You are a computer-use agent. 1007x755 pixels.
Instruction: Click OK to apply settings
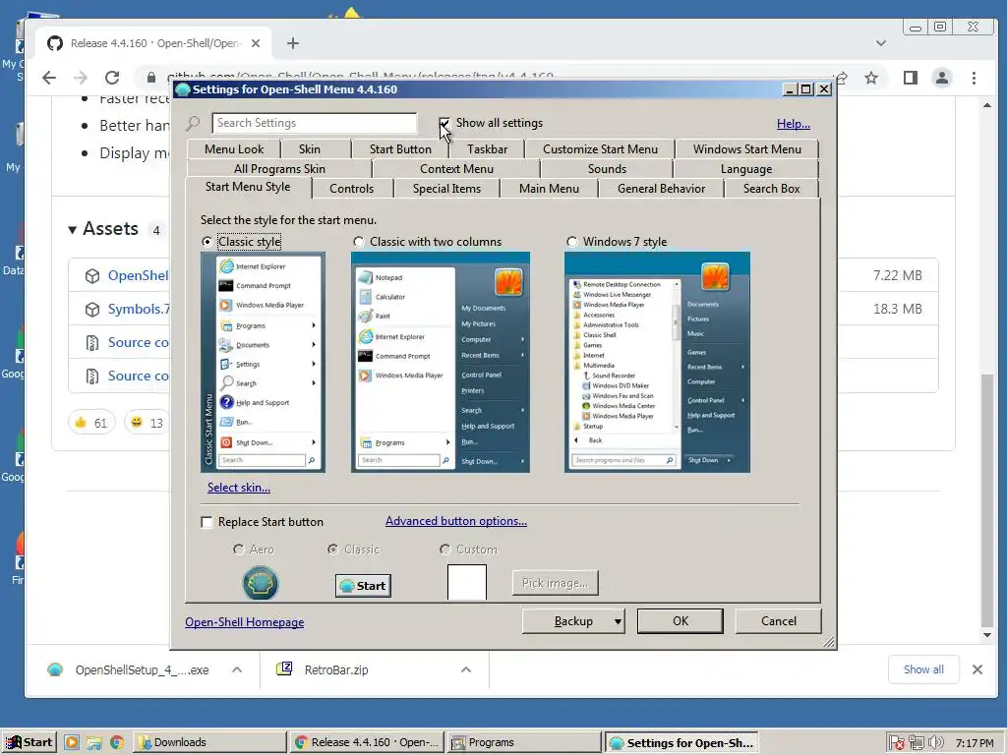681,621
